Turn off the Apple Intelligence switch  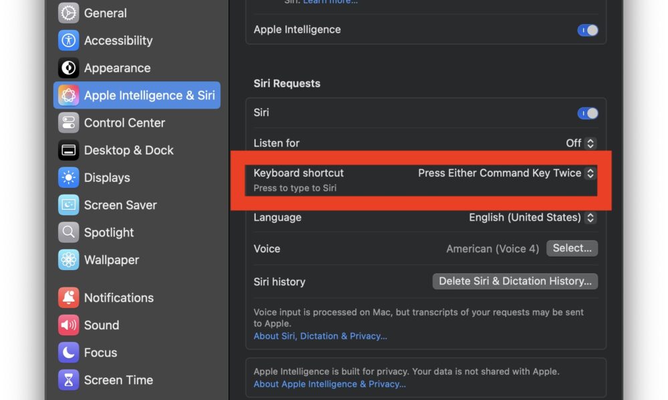point(587,30)
